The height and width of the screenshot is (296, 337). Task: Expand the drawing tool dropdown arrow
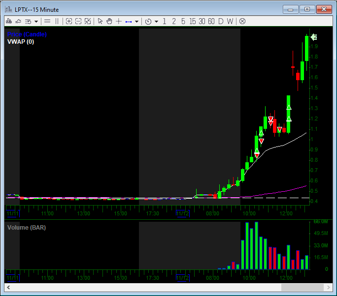136,22
